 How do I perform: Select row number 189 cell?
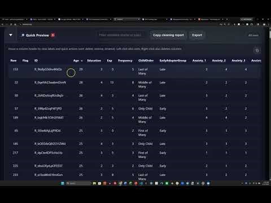pos(15,118)
